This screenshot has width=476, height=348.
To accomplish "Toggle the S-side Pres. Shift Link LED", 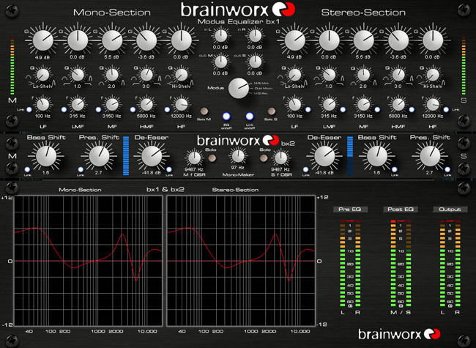I will [447, 169].
